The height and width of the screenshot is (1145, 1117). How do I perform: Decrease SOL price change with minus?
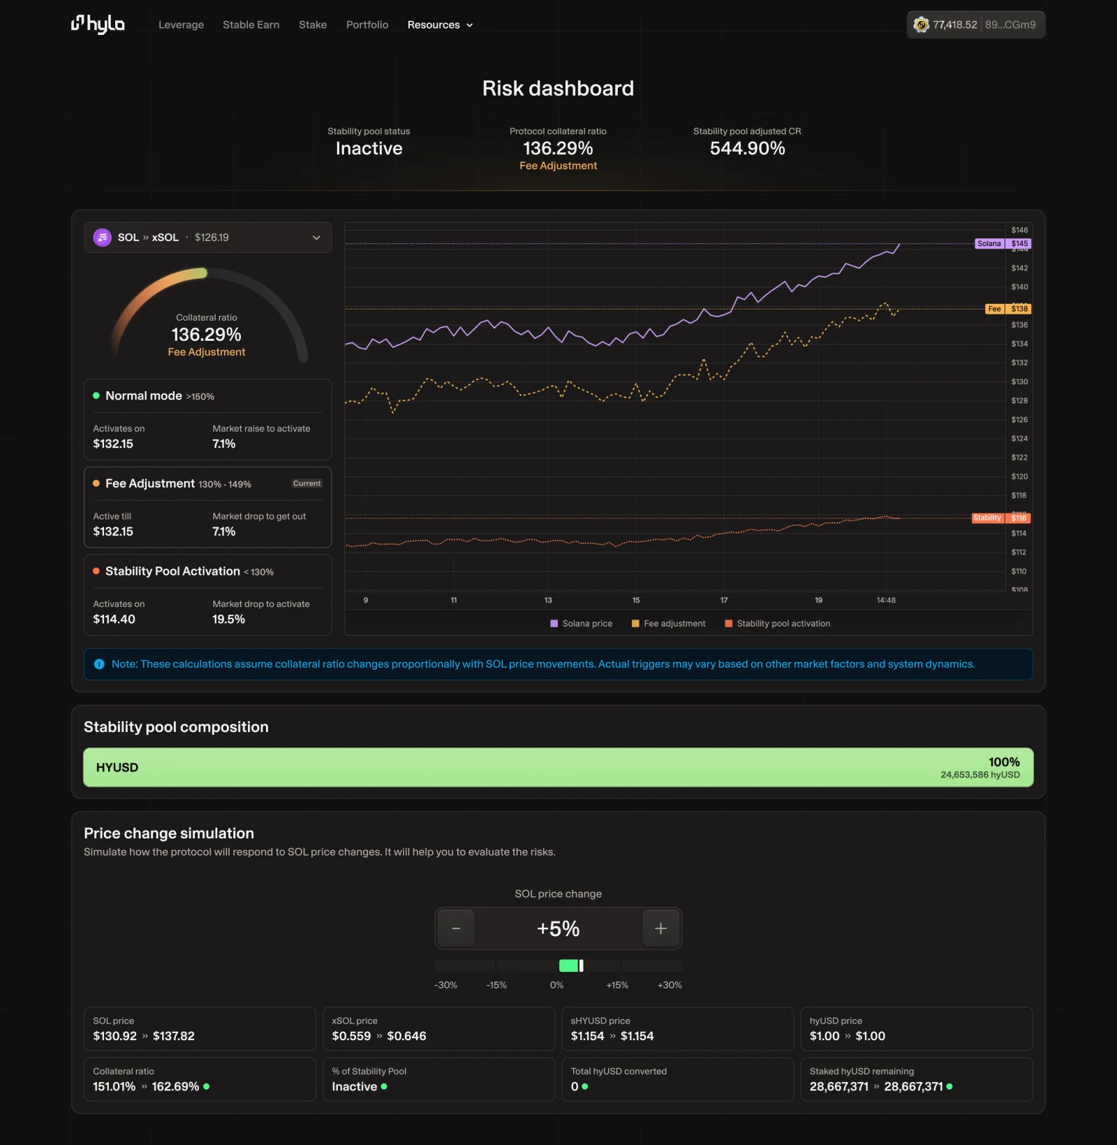[456, 928]
